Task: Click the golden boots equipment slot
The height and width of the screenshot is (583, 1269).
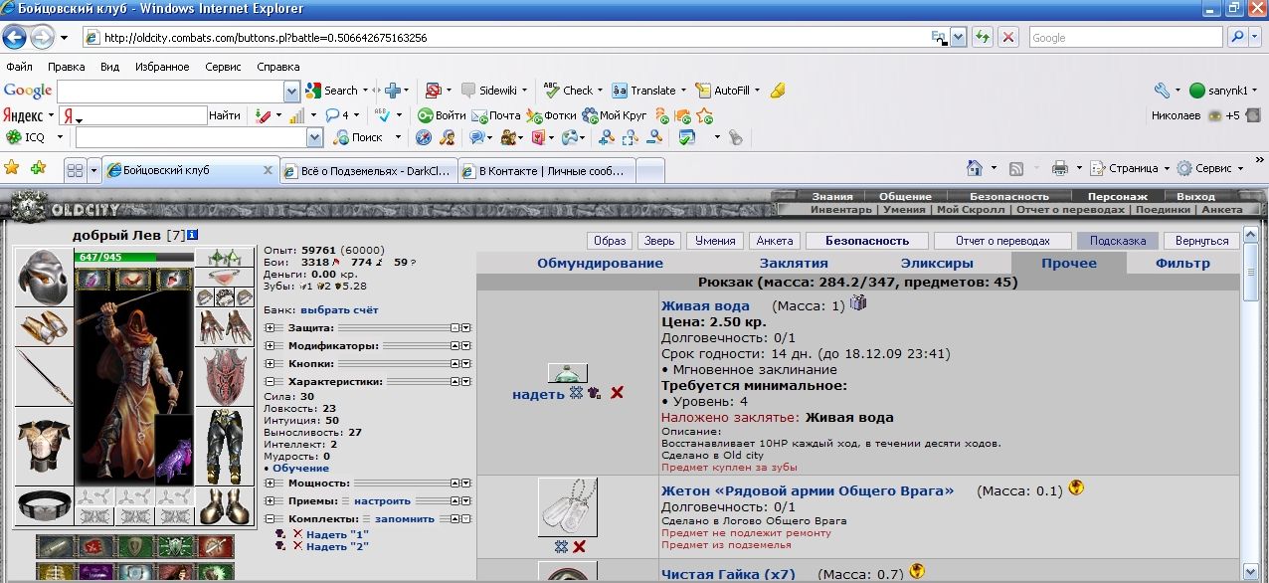Action: (225, 505)
